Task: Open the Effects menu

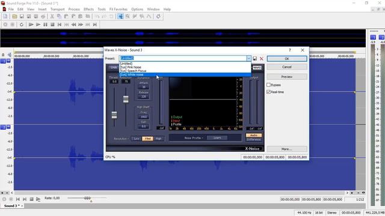Action: (x=88, y=10)
